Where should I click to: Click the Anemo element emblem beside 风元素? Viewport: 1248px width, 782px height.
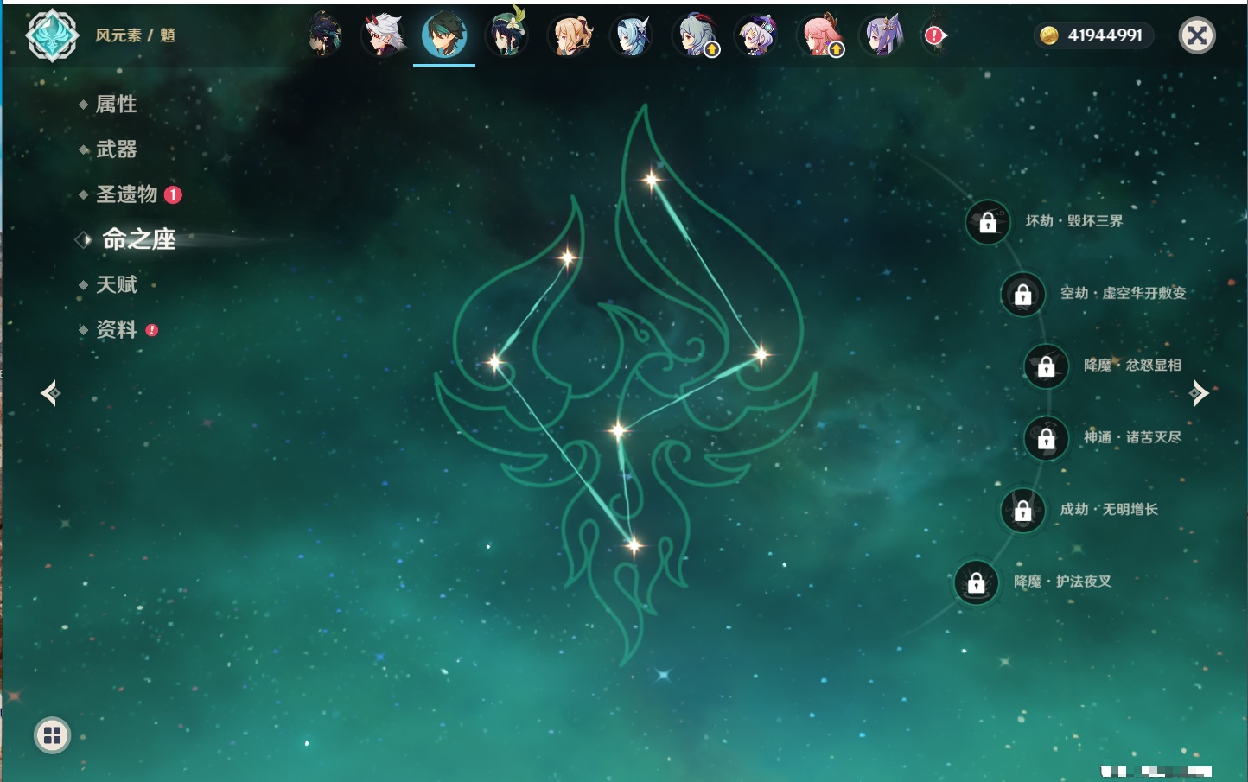click(52, 35)
